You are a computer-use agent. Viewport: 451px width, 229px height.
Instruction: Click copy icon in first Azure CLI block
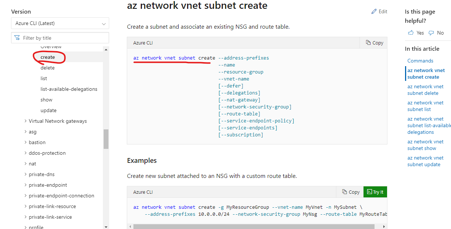point(368,43)
